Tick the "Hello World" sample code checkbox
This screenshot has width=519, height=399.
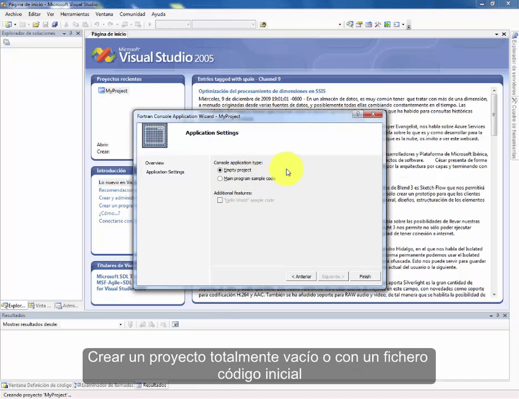coord(220,200)
